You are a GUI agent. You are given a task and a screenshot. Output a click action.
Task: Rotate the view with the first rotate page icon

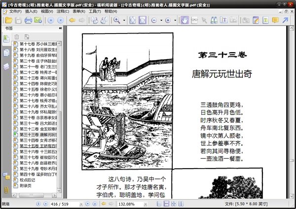pyautogui.click(x=94, y=20)
